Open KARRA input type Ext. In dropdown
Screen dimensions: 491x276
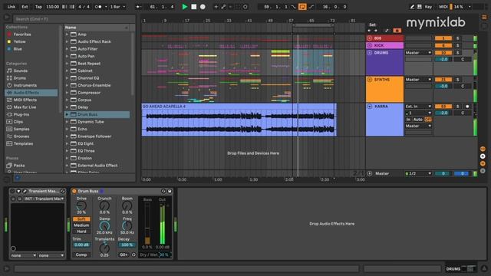coord(418,107)
